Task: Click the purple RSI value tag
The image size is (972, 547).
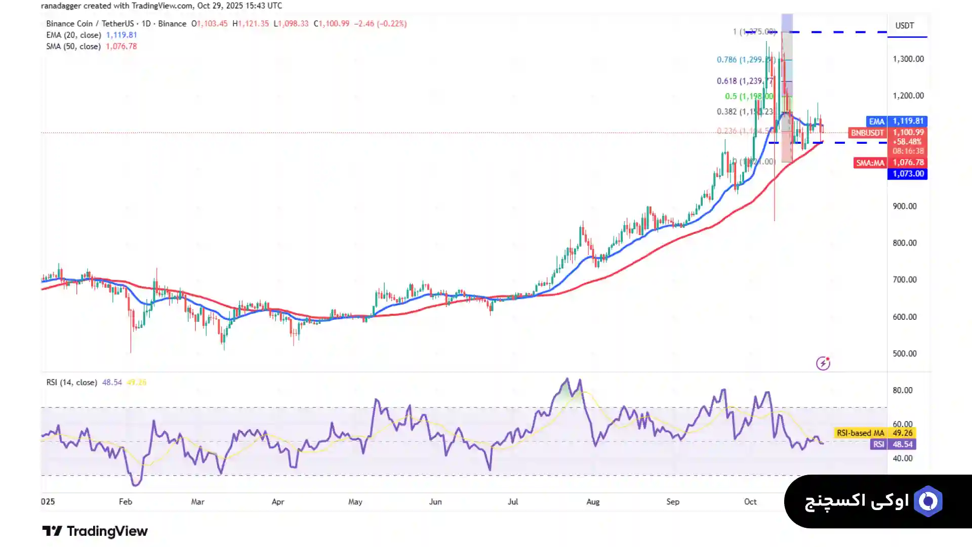Action: [893, 444]
